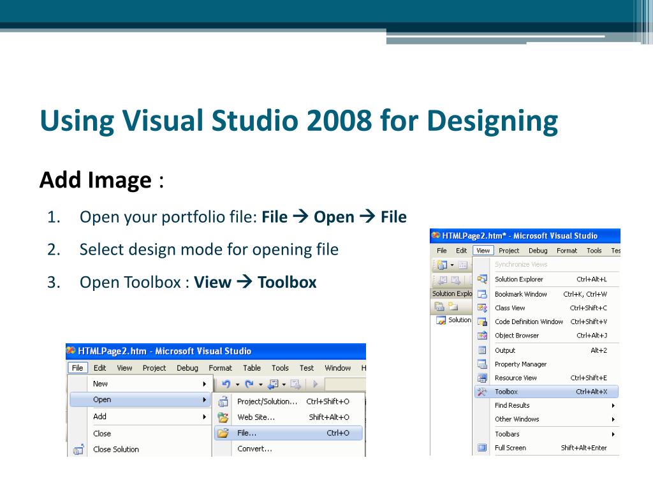653x490 pixels.
Task: Open Window menu in left window
Action: coord(338,368)
